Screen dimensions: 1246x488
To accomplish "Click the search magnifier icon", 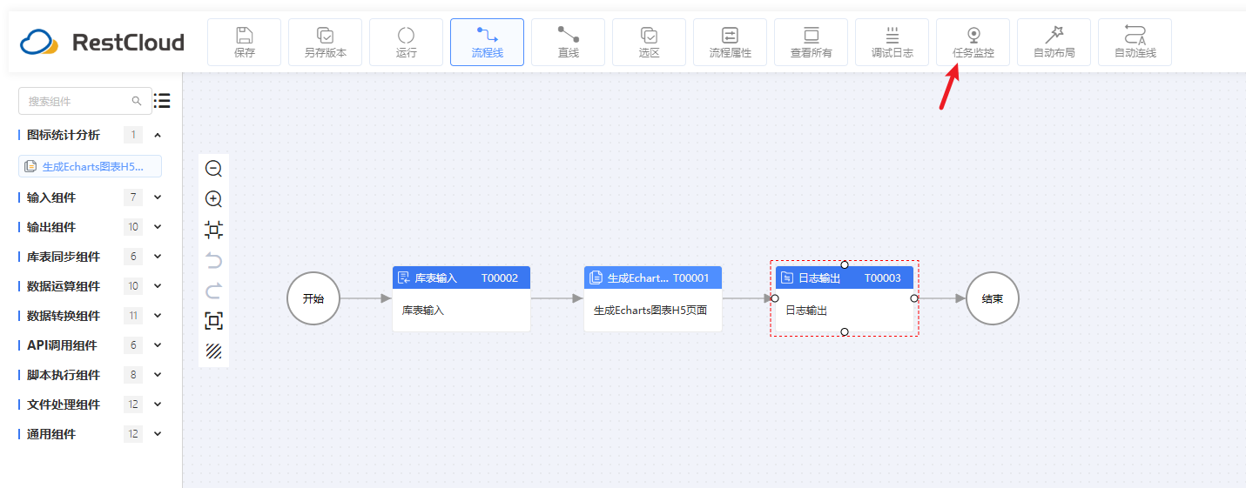I will pos(137,101).
